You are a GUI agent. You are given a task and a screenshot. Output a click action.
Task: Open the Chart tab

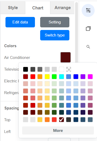(38, 8)
